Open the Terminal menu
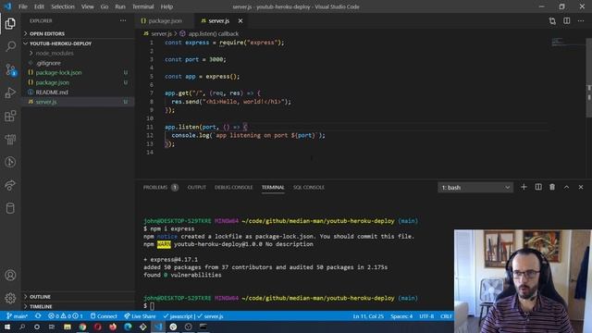The height and width of the screenshot is (333, 592). 142,6
